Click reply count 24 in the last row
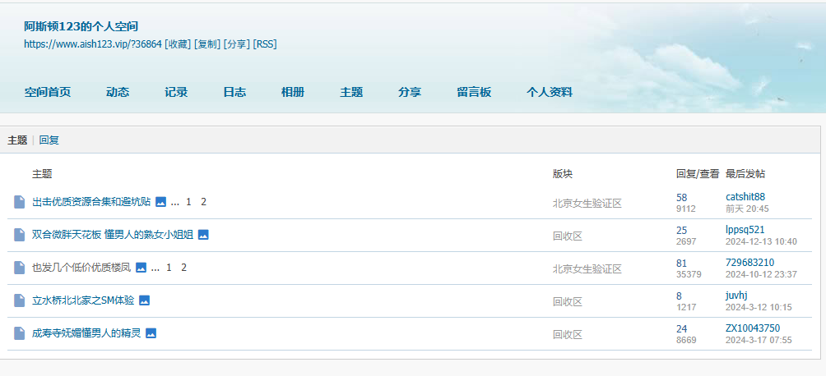 681,328
